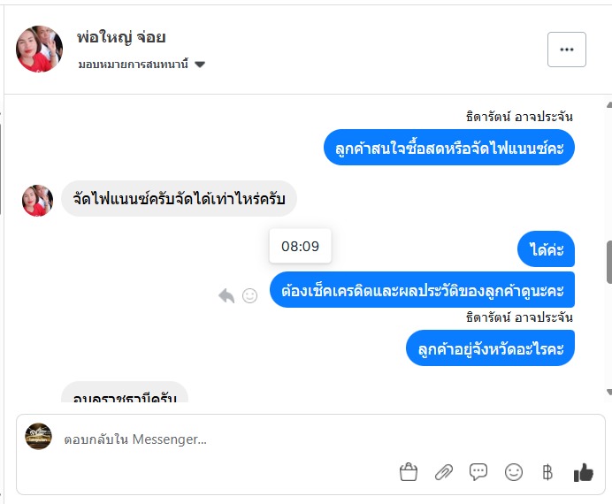Click the Baht payment icon
Screen dimensions: 612x504
pos(547,472)
